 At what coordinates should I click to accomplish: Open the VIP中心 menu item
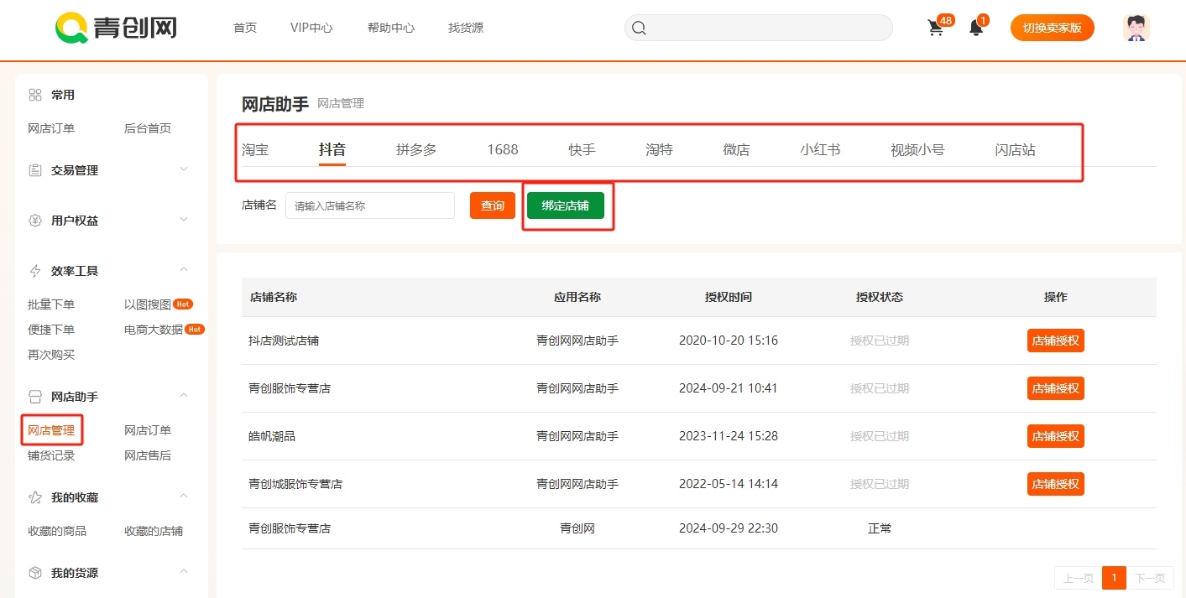pyautogui.click(x=311, y=28)
